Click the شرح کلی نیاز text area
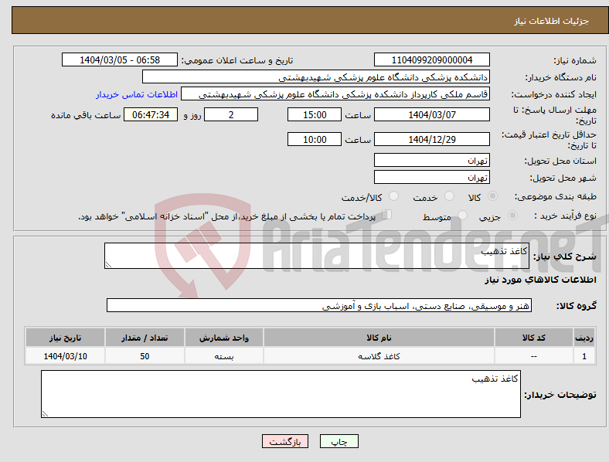The width and height of the screenshot is (609, 462). (x=317, y=256)
